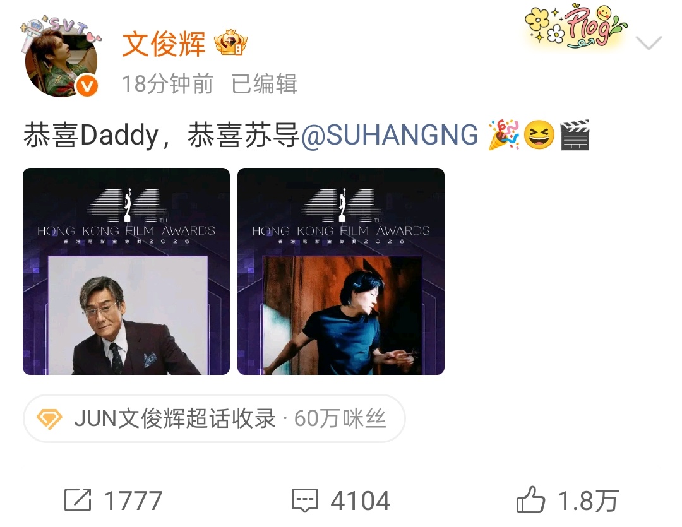Image resolution: width=682 pixels, height=527 pixels.
Task: Open first award poster with suited man
Action: (x=126, y=271)
